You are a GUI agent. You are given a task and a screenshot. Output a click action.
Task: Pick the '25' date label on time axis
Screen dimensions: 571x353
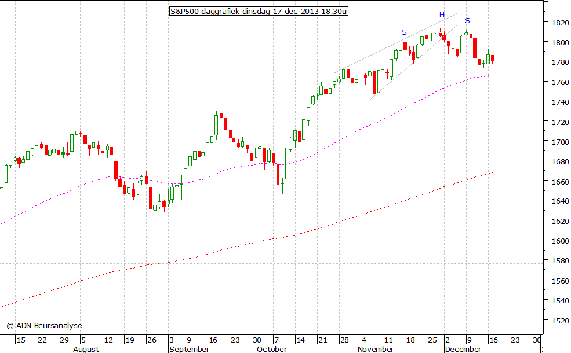pyautogui.click(x=432, y=340)
